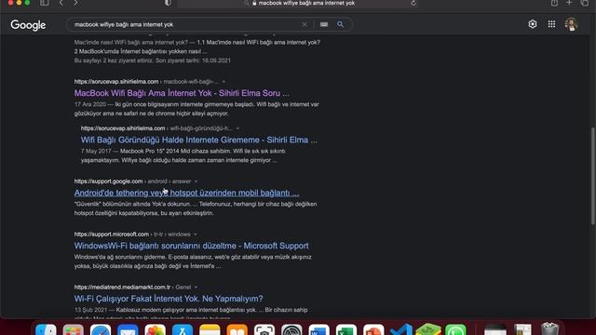
Task: Open Photos from the Dock
Action: [156, 329]
